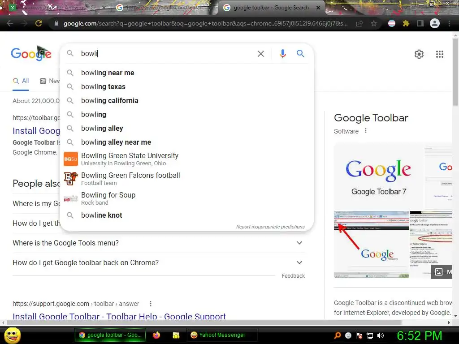
Task: Open Firefox from the taskbar
Action: [x=156, y=335]
